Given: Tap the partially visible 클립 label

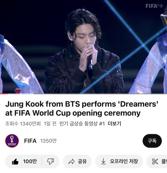Looking at the screenshot, I should point(164,162).
